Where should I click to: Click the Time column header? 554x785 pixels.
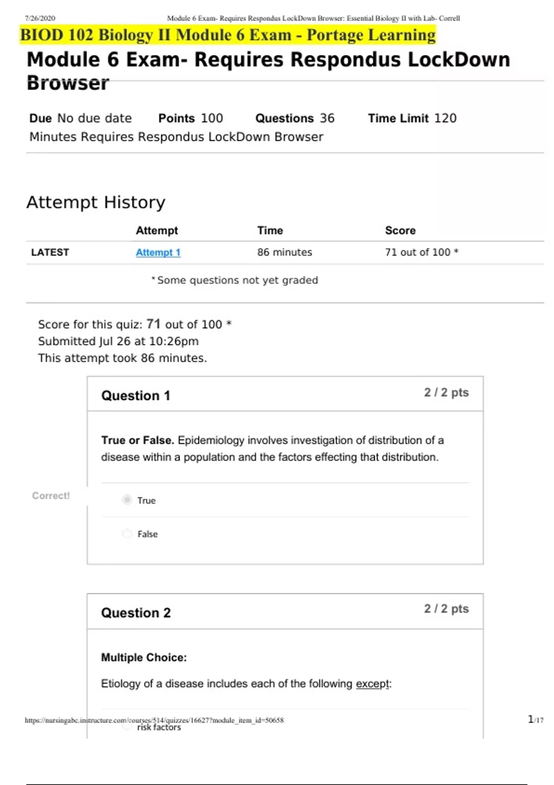(x=270, y=230)
